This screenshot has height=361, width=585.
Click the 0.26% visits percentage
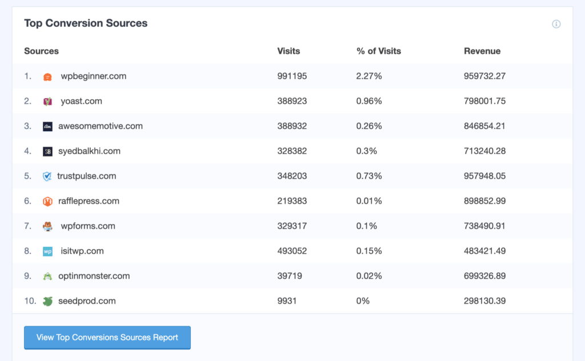coord(369,126)
